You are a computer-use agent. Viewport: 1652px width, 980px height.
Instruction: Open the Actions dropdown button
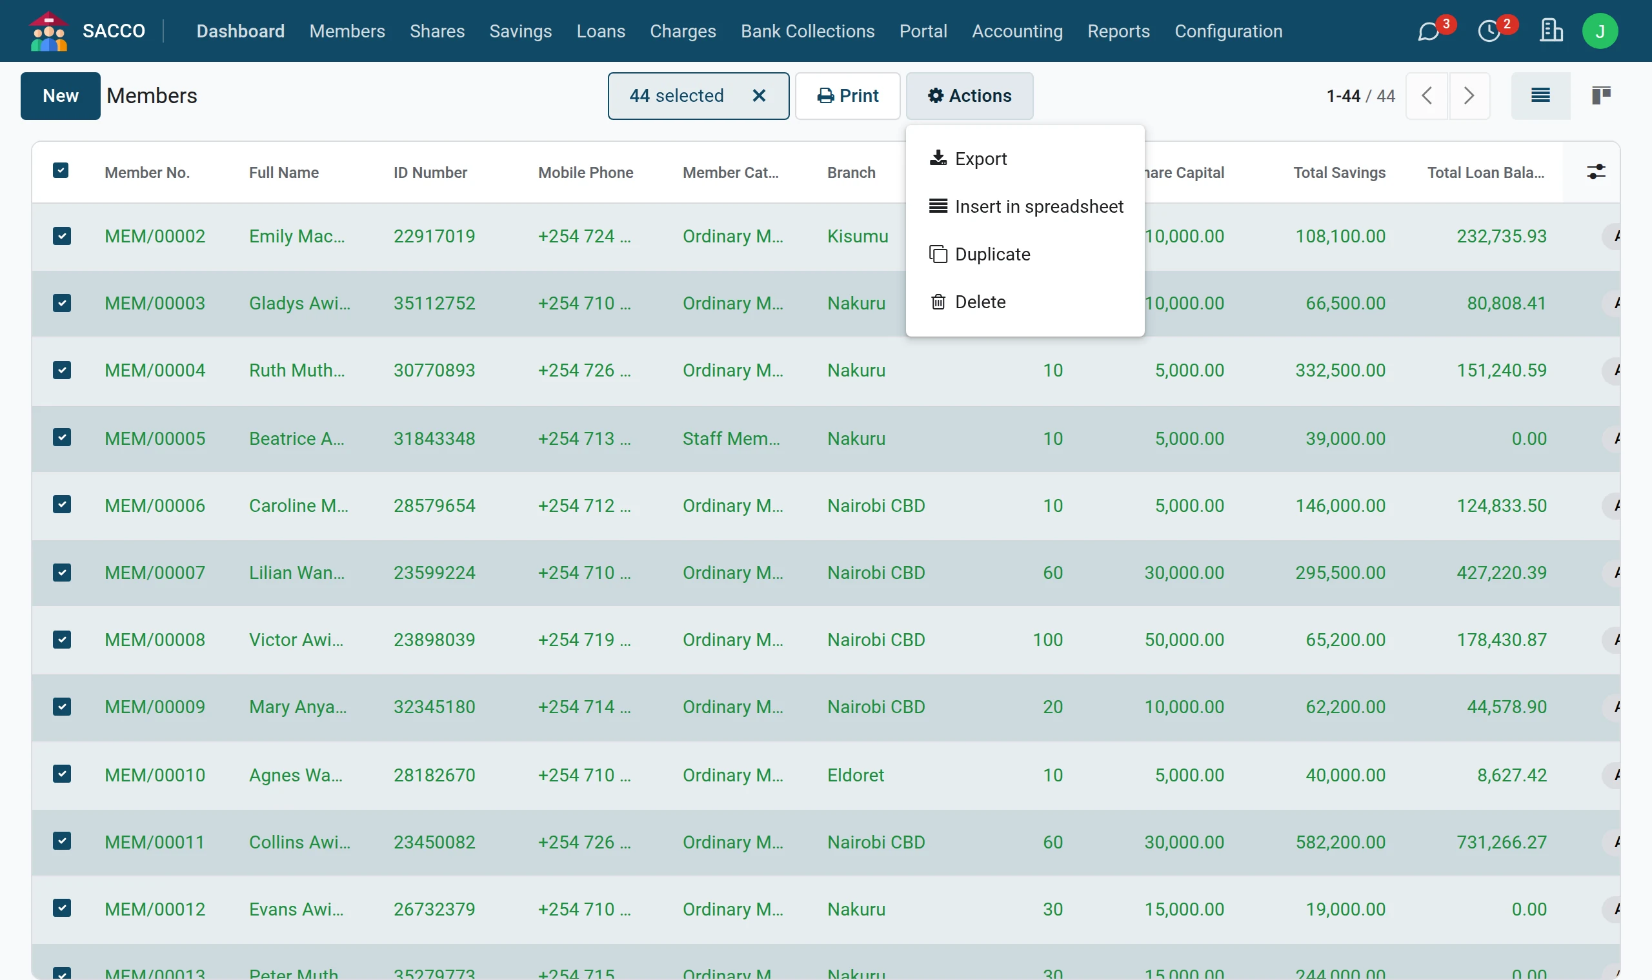969,96
